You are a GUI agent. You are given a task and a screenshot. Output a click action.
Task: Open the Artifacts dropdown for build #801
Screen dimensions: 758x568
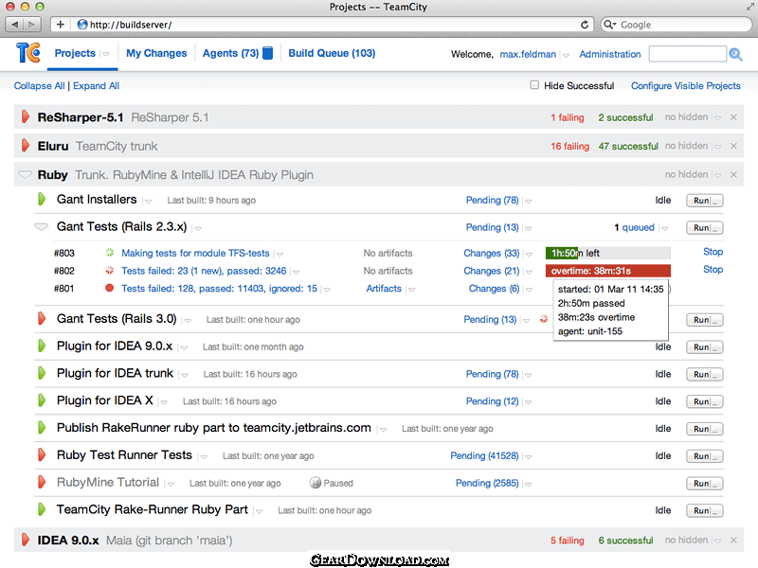pyautogui.click(x=411, y=290)
